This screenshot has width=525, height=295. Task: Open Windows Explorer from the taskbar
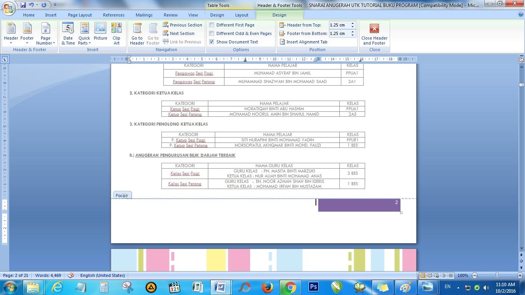click(33, 287)
